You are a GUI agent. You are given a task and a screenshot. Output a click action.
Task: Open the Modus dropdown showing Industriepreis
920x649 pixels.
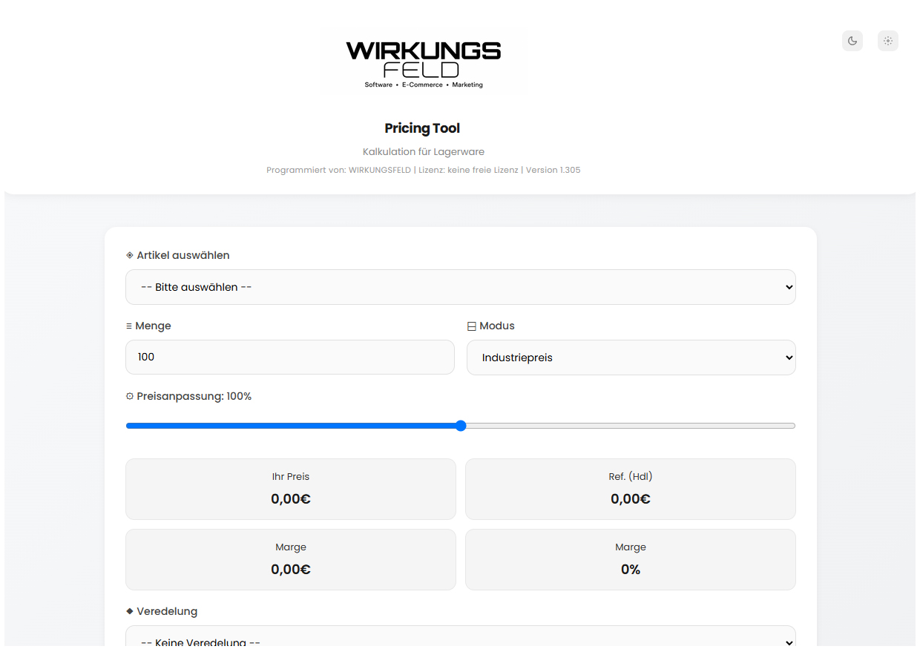pyautogui.click(x=631, y=358)
